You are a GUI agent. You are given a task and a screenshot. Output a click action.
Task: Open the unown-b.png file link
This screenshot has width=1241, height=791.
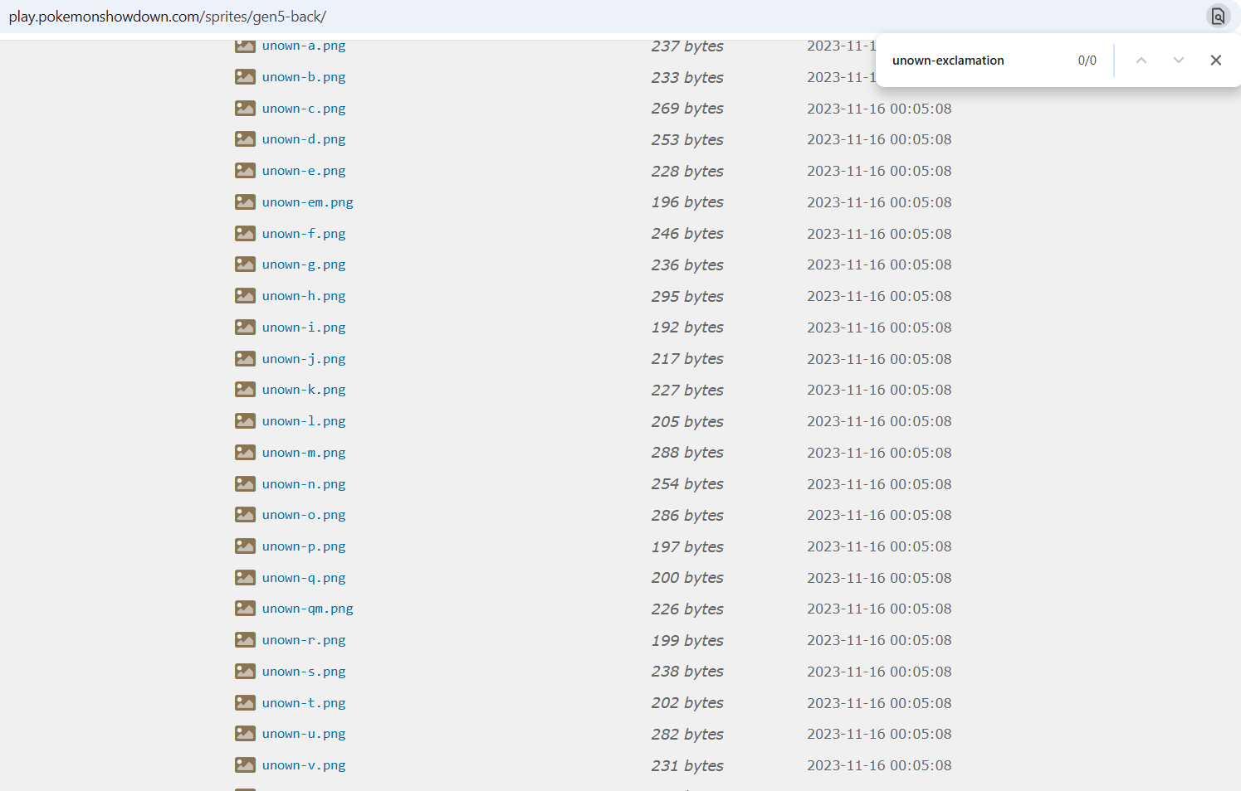pos(304,77)
